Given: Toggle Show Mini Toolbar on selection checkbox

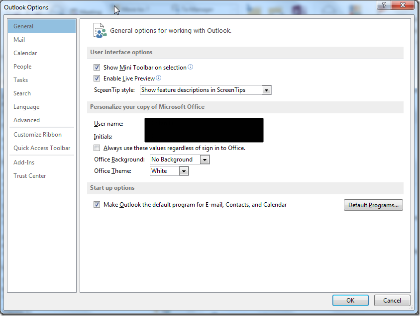Looking at the screenshot, I should pos(97,68).
